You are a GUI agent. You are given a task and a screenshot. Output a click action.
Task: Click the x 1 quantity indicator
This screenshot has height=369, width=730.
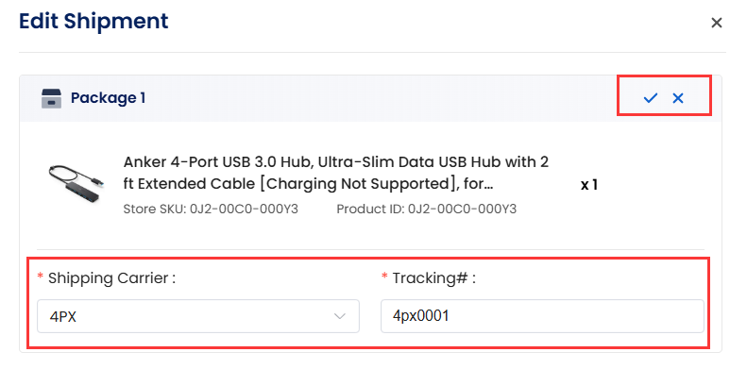[589, 185]
